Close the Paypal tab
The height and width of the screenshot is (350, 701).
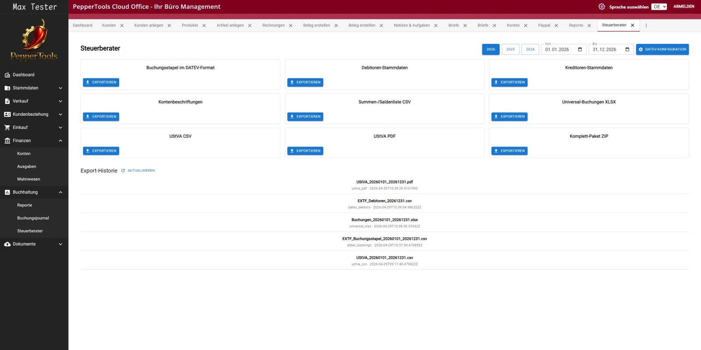(x=556, y=25)
